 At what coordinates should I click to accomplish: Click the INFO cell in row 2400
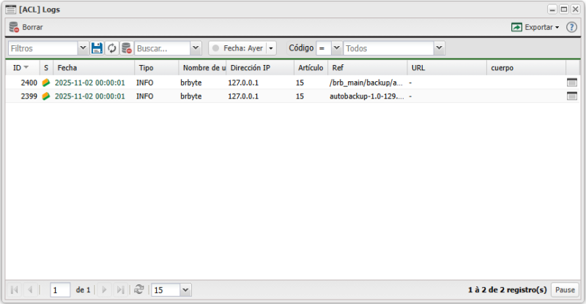(144, 83)
